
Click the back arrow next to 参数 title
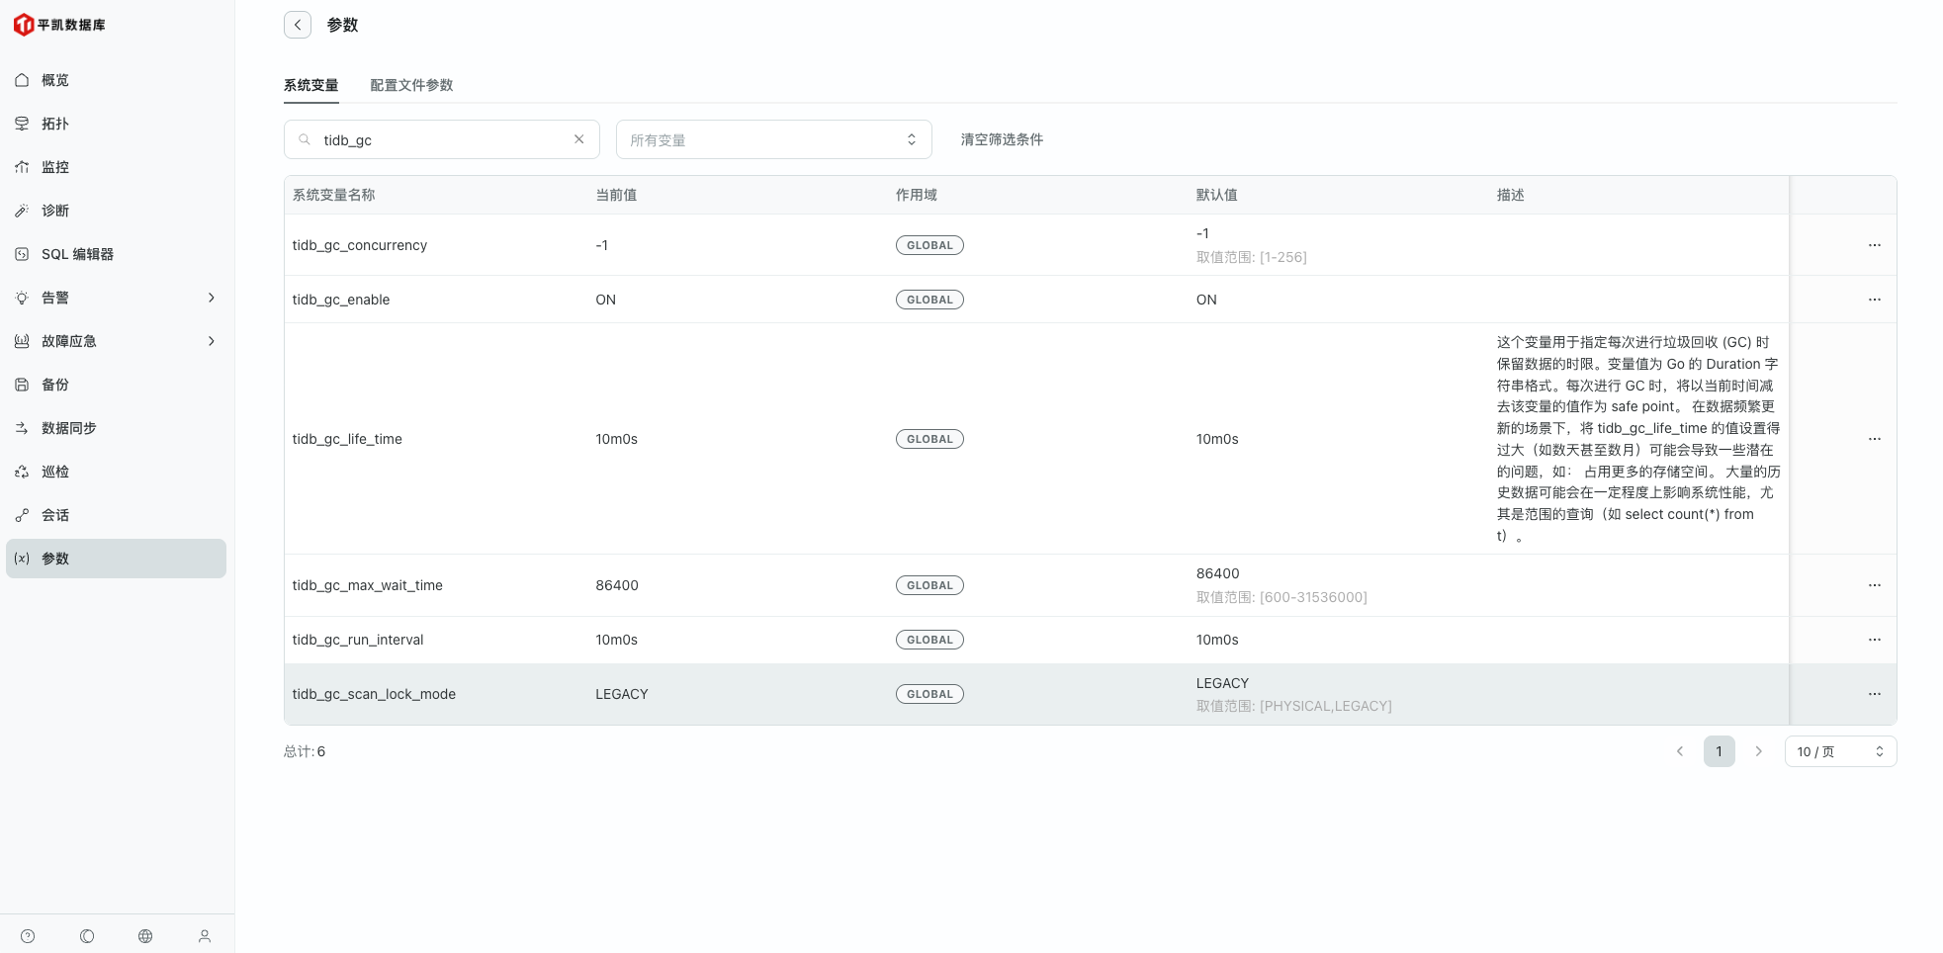pos(298,25)
